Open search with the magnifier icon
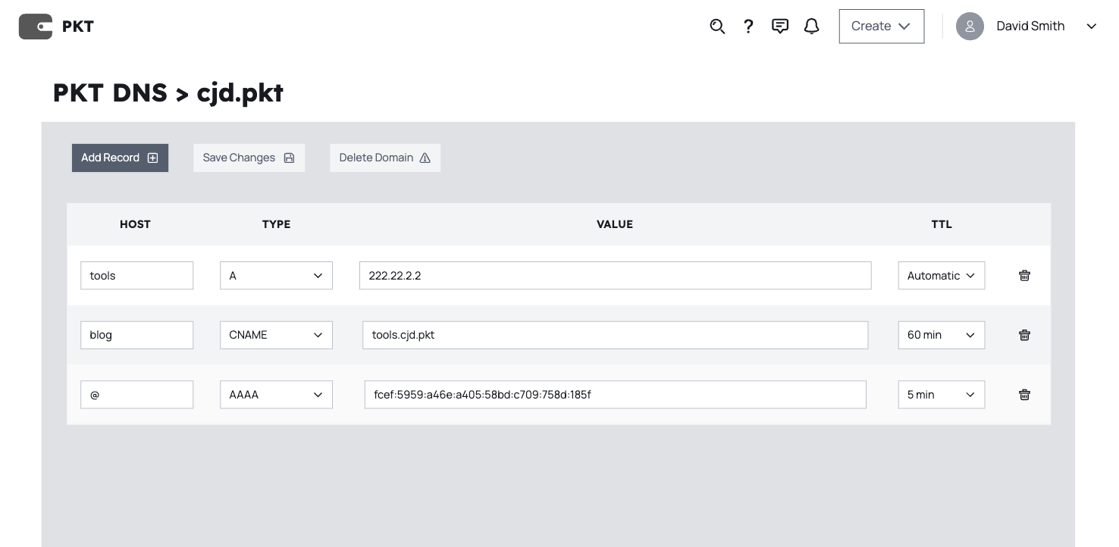This screenshot has height=547, width=1119. 717,27
